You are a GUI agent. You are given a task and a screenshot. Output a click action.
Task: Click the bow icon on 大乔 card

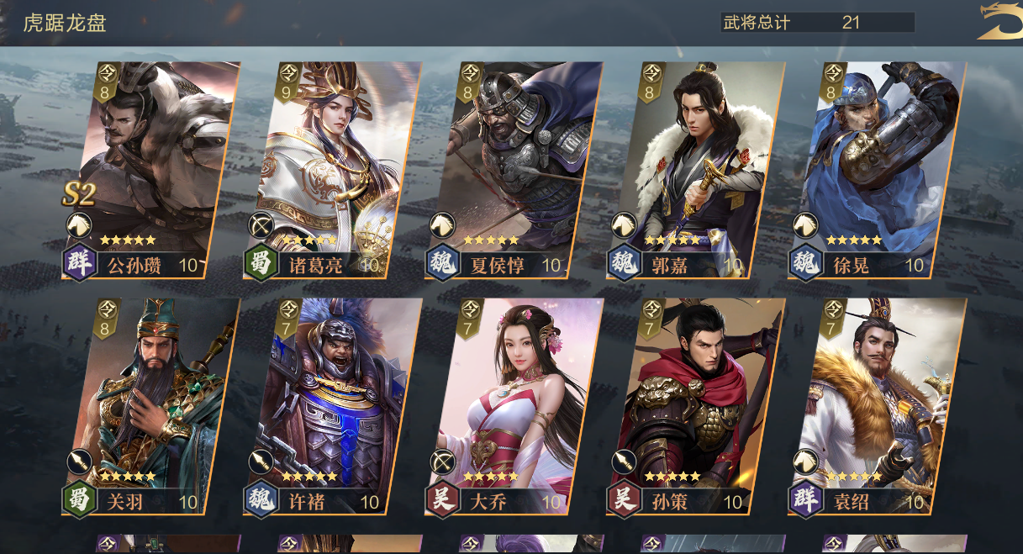pos(442,461)
